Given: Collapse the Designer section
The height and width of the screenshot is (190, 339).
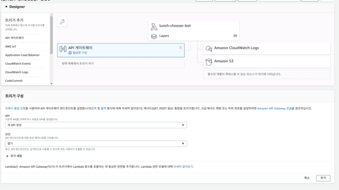Looking at the screenshot, I should click(7, 7).
